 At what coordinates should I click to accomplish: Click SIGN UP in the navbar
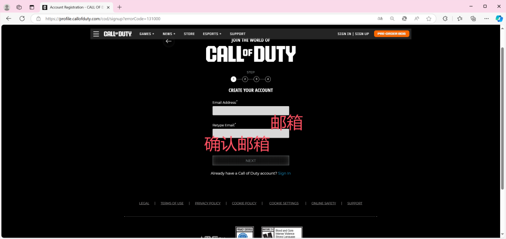click(x=362, y=34)
